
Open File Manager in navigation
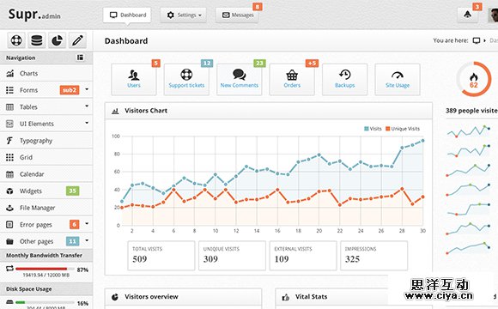(46, 208)
